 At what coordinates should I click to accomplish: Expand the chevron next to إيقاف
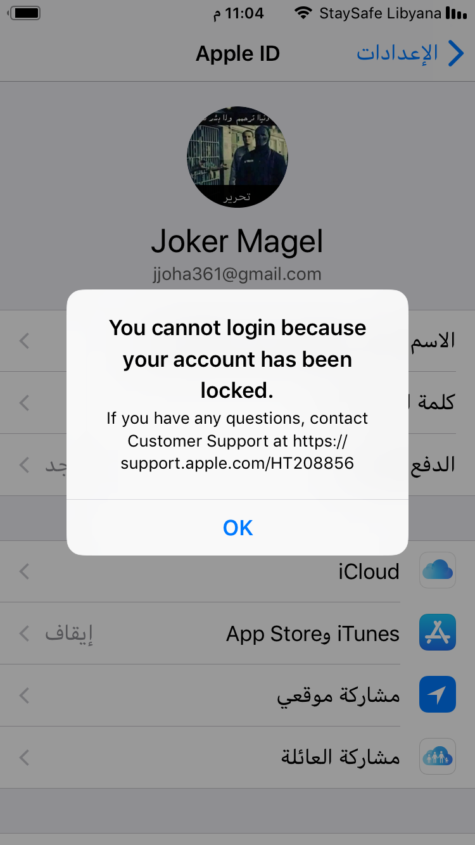pos(24,633)
